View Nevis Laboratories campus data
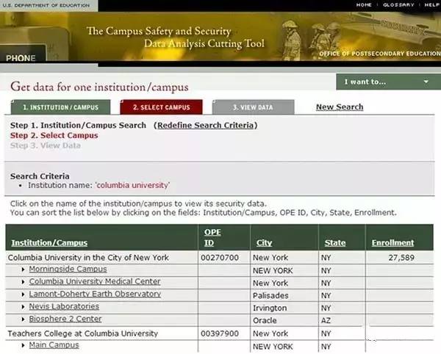 64,306
